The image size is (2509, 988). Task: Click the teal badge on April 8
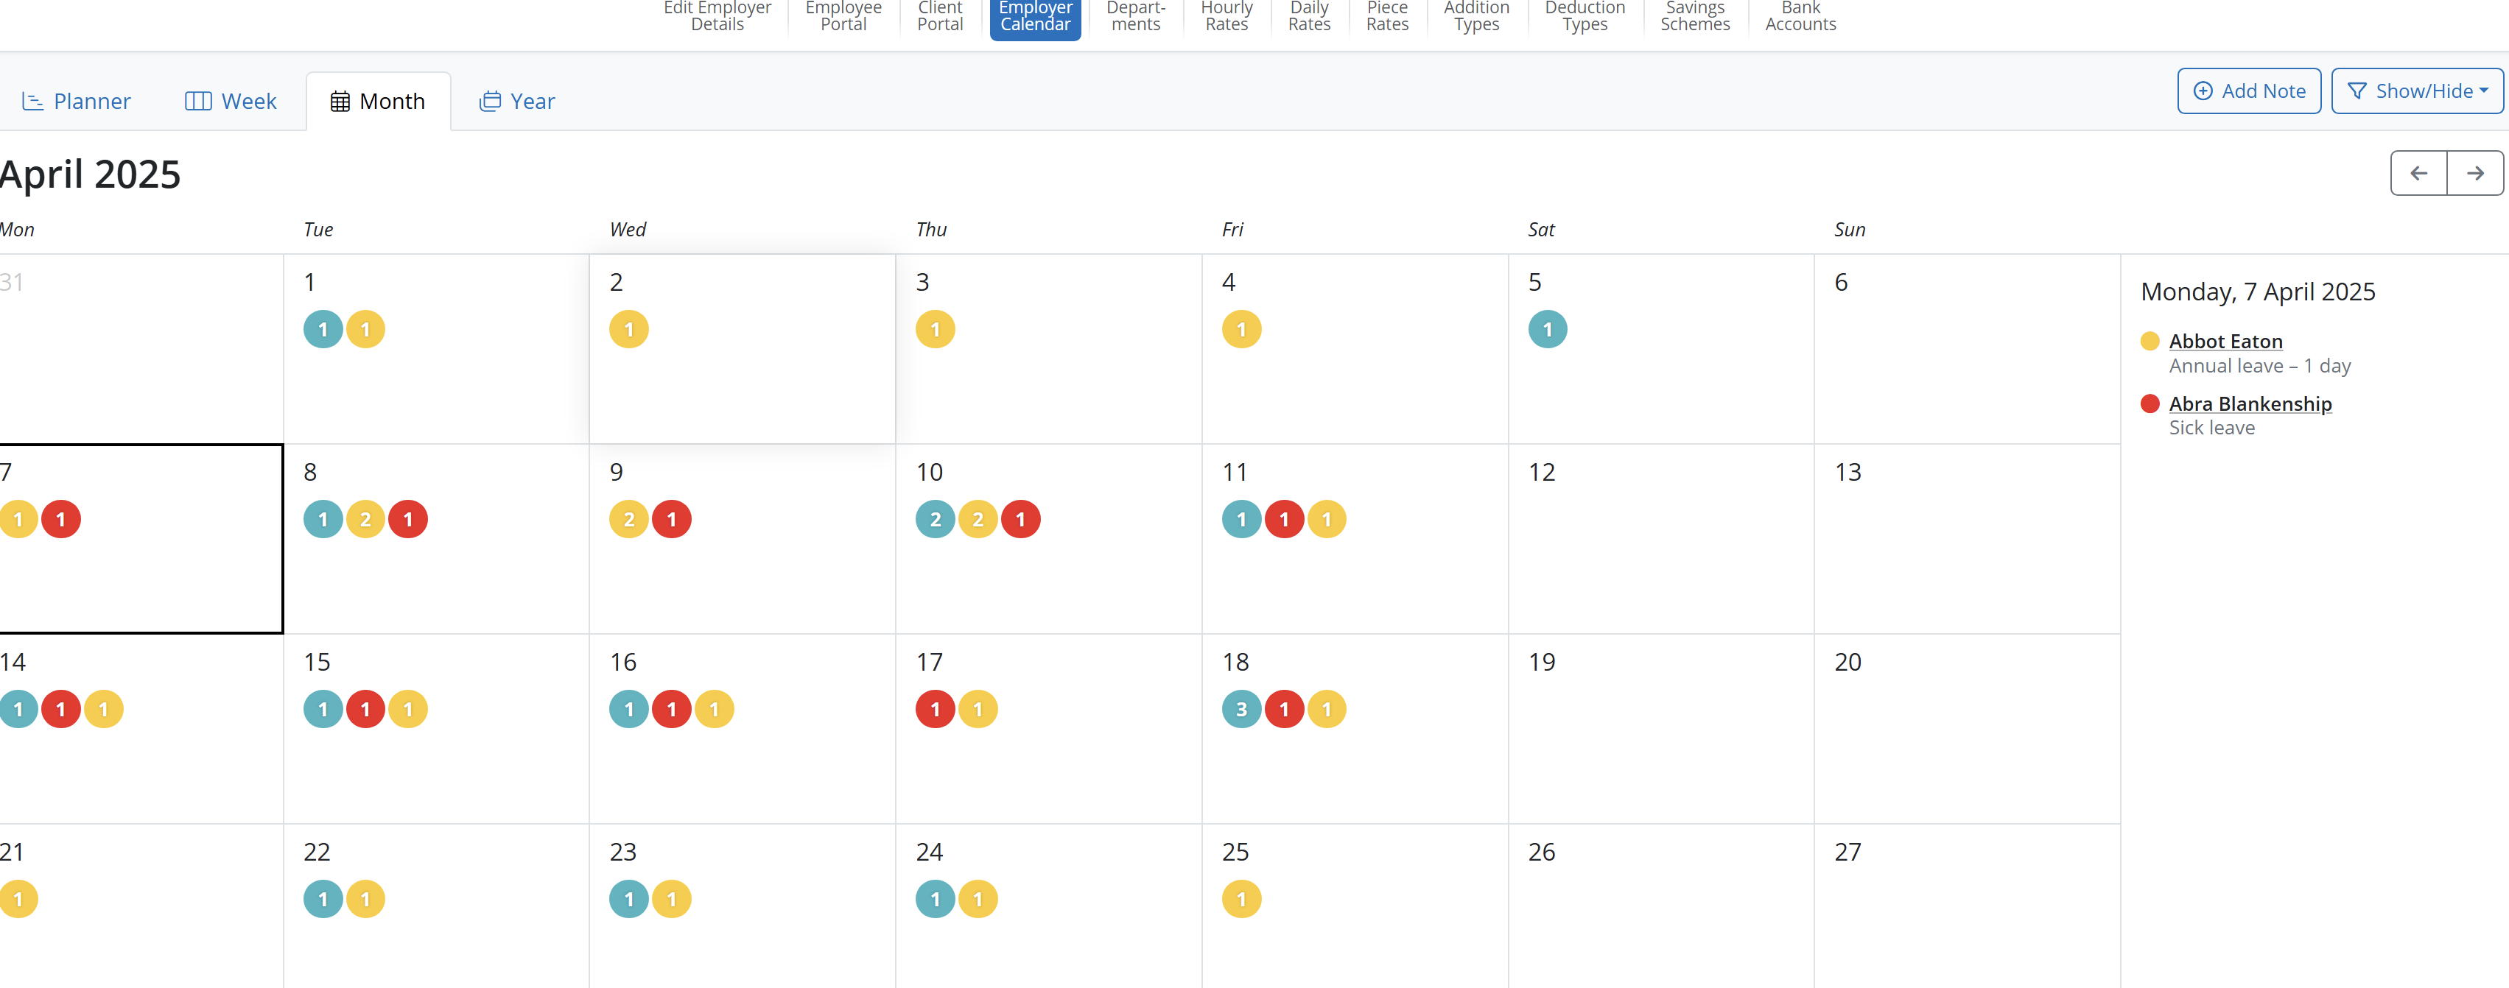click(323, 520)
